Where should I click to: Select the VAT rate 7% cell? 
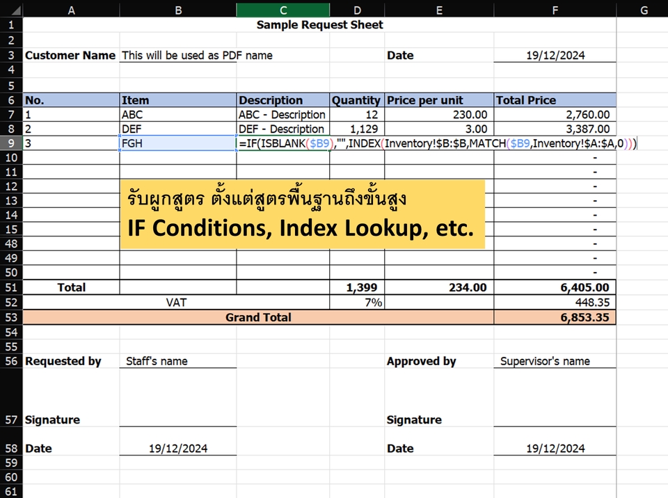point(357,303)
